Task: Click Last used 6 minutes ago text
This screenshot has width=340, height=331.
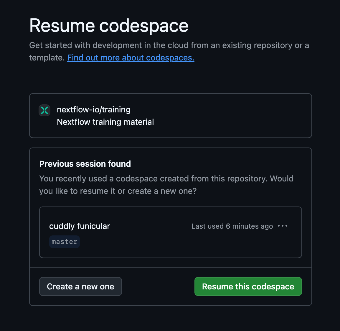Action: point(232,226)
